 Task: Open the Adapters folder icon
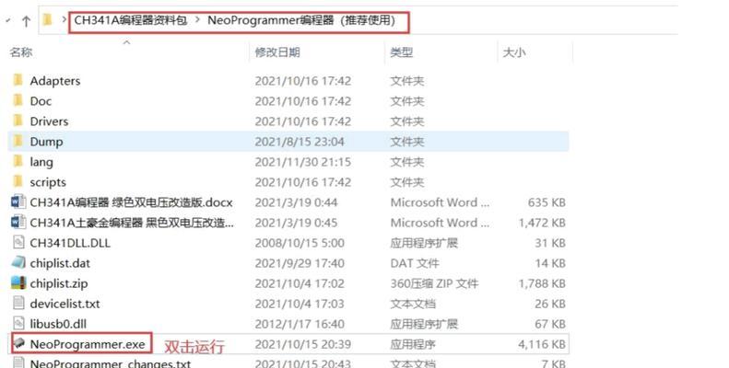[18, 80]
